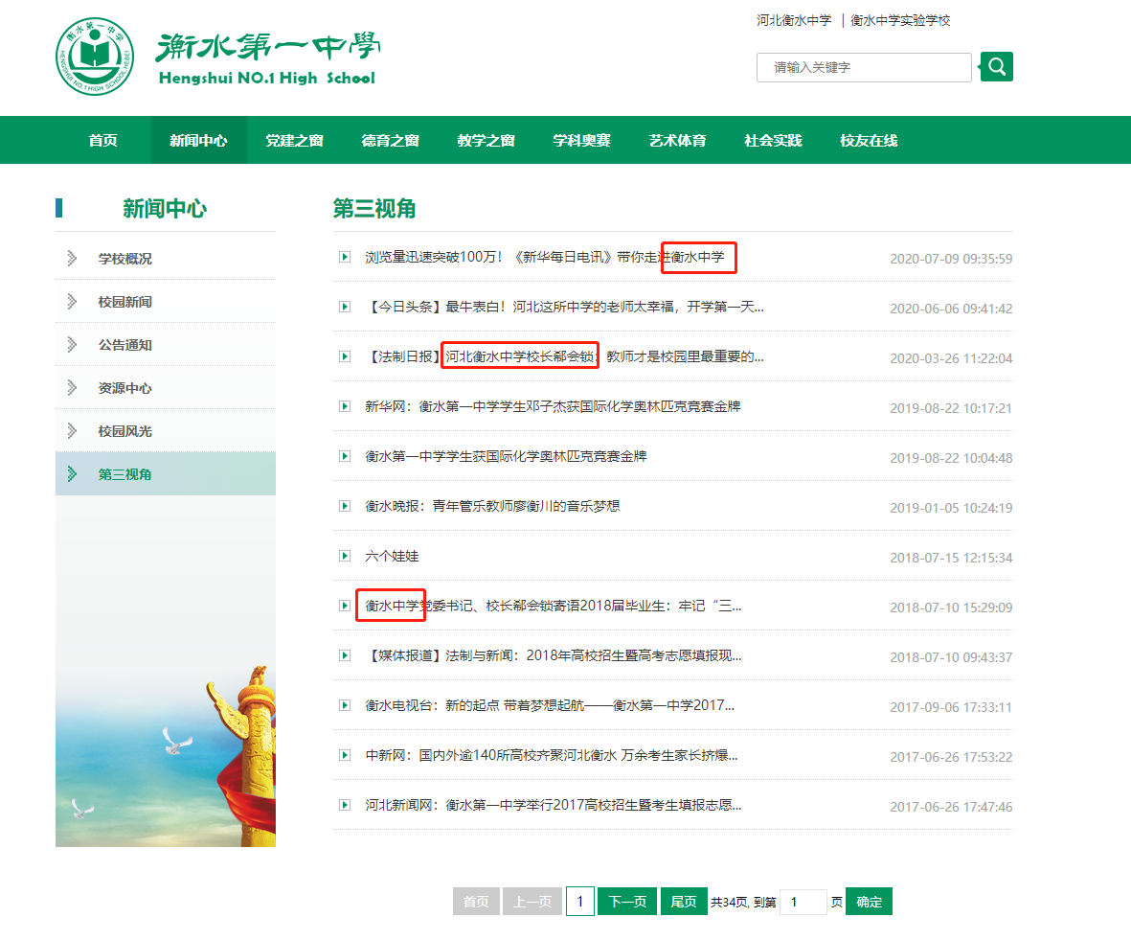Click the page number input box
Screen dimensions: 1131x940
tap(803, 901)
